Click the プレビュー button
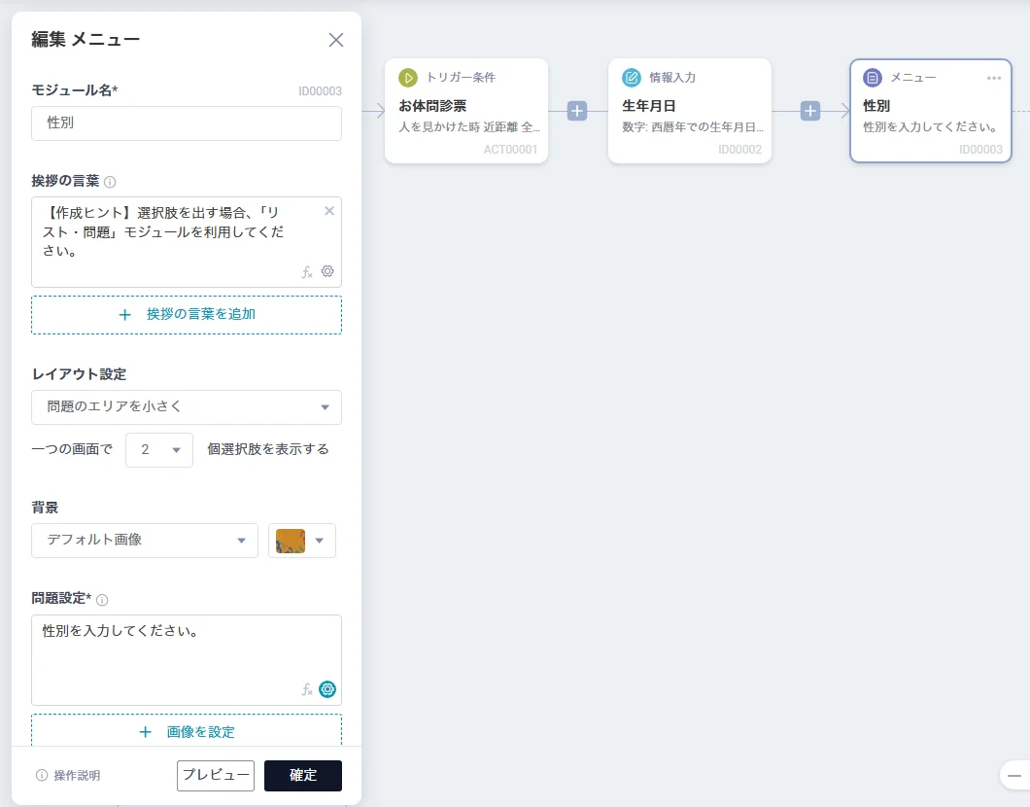Image resolution: width=1030 pixels, height=807 pixels. click(x=216, y=776)
